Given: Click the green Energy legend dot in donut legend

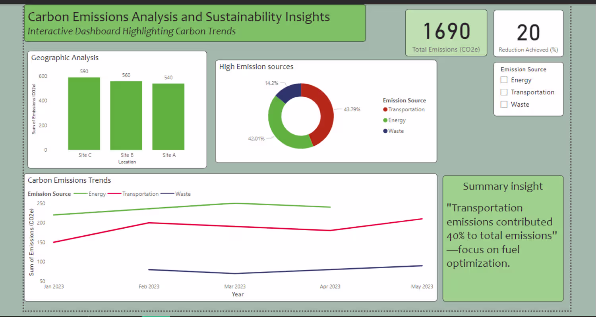Looking at the screenshot, I should 385,120.
